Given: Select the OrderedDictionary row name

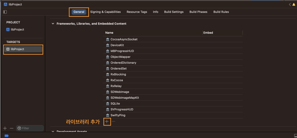Looking at the screenshot, I should click(x=123, y=63).
